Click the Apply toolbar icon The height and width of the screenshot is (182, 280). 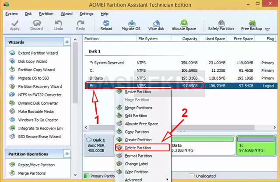click(x=14, y=25)
